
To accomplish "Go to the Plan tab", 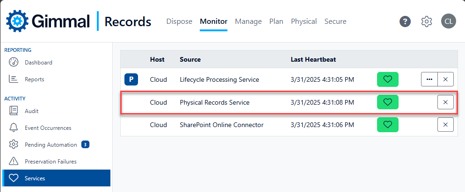I will coord(276,21).
